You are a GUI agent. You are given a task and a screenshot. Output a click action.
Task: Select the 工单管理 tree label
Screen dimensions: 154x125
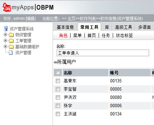tap(23, 41)
